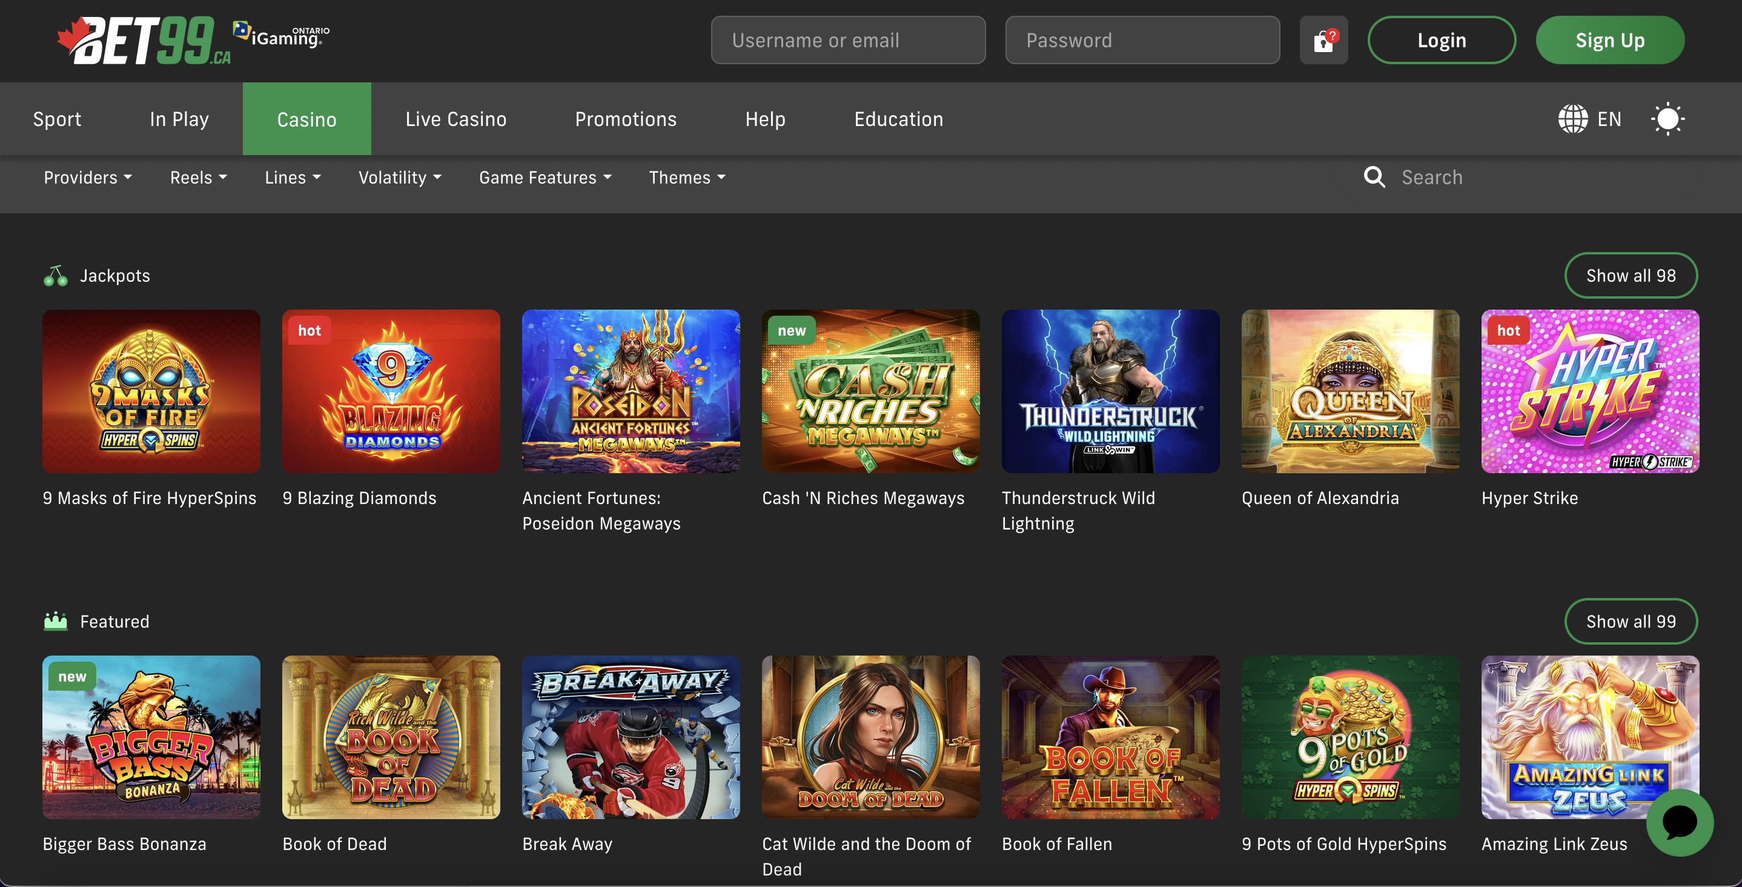Image resolution: width=1742 pixels, height=887 pixels.
Task: Open the 9 Pots of Gold thumbnail
Action: point(1351,737)
